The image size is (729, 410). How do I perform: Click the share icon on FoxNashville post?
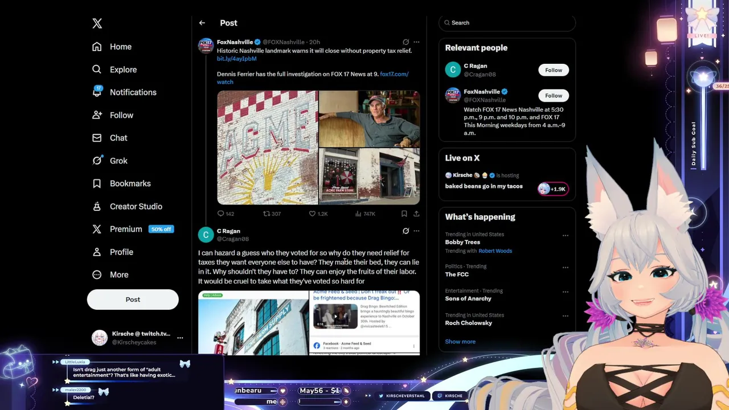pos(416,214)
